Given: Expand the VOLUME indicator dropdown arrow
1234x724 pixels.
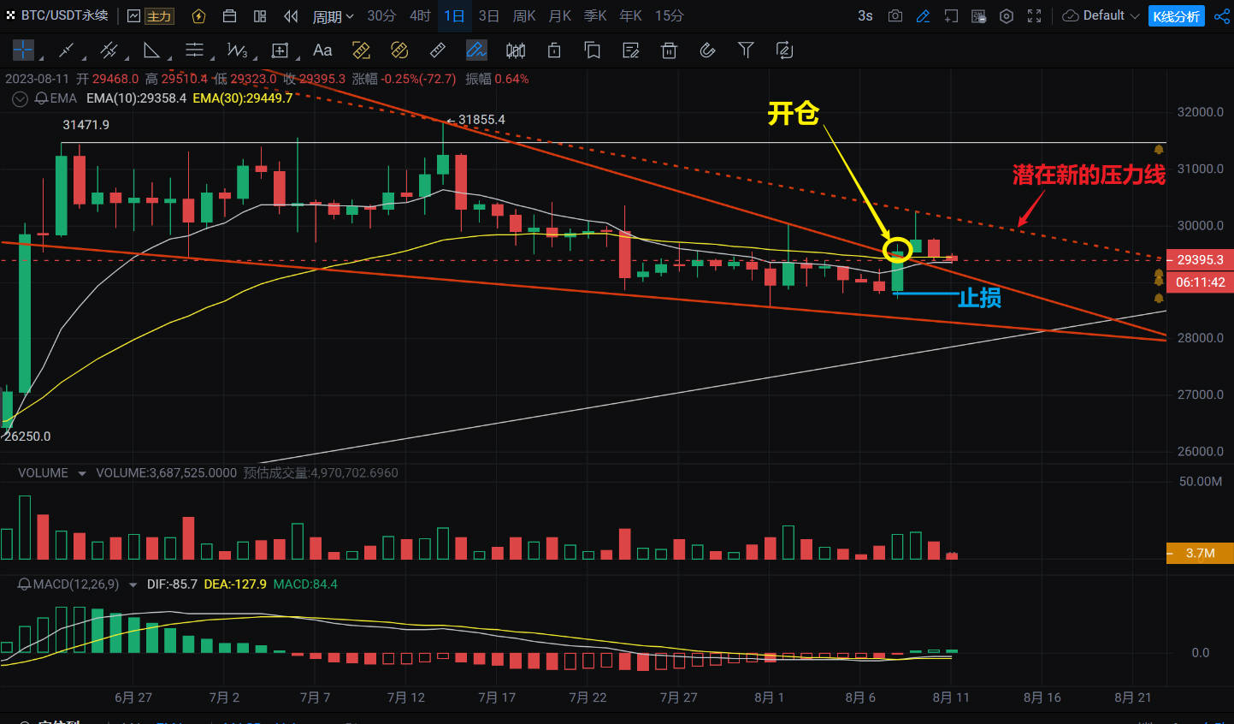Looking at the screenshot, I should tap(82, 473).
